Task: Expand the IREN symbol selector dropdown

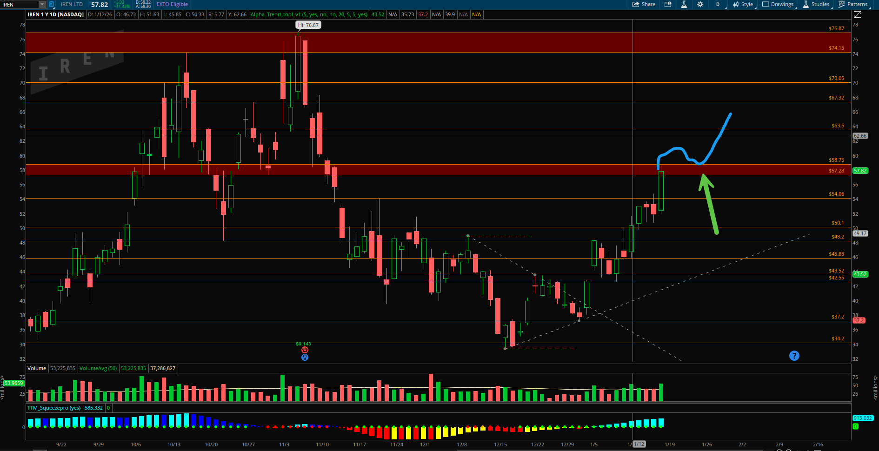Action: point(42,4)
